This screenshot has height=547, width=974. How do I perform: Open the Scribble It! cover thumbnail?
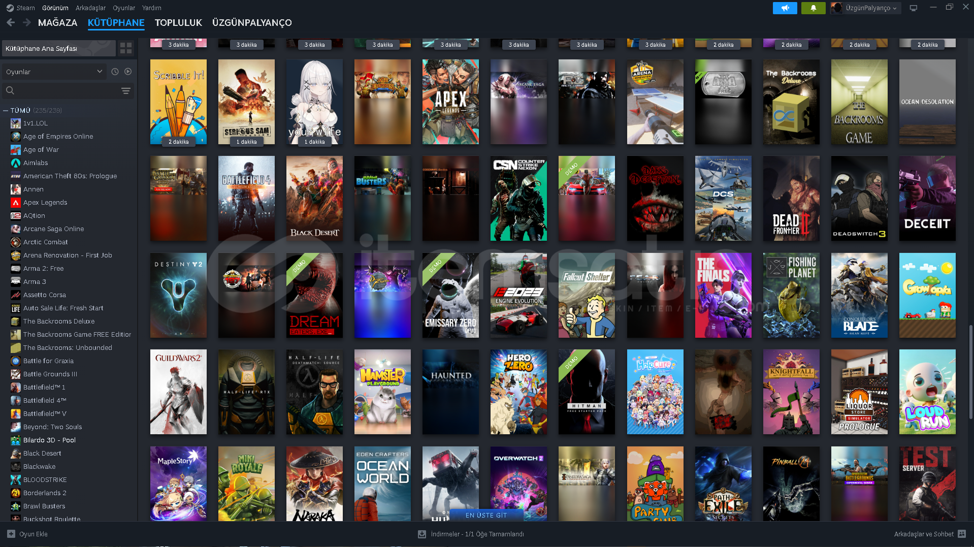178,102
